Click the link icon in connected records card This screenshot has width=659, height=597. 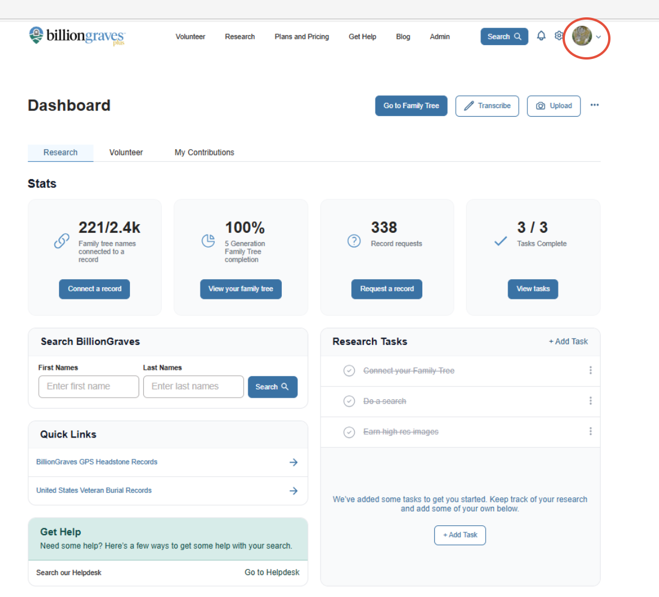pos(61,241)
